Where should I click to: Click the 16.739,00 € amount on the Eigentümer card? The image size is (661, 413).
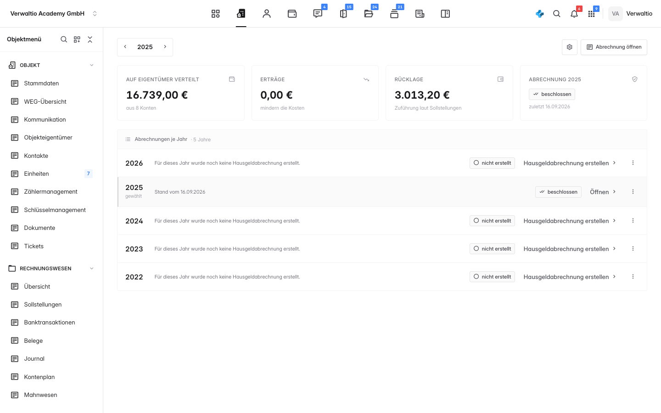pyautogui.click(x=157, y=95)
